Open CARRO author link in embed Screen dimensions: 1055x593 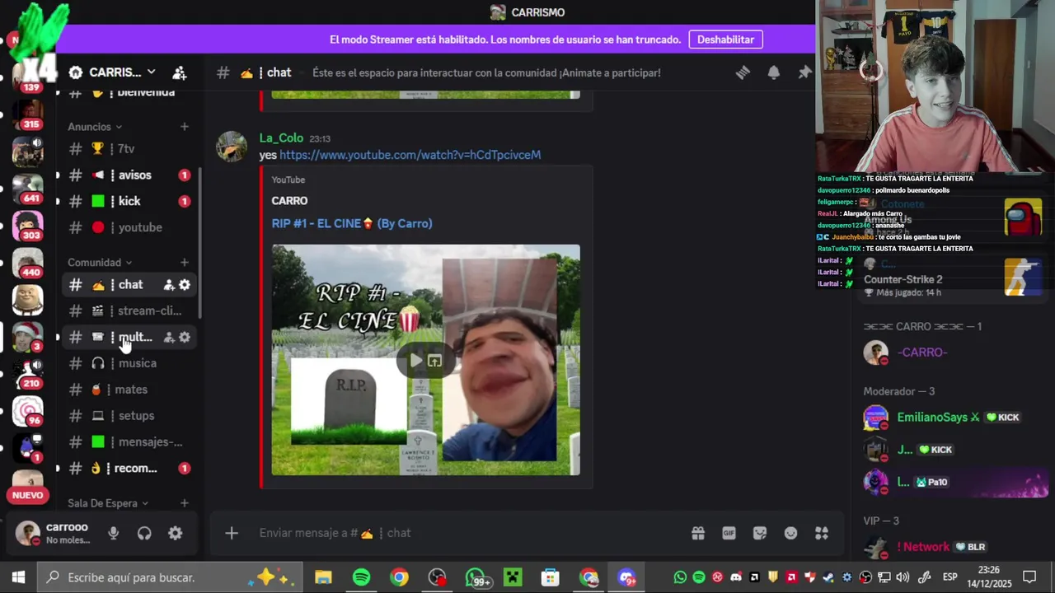[289, 201]
